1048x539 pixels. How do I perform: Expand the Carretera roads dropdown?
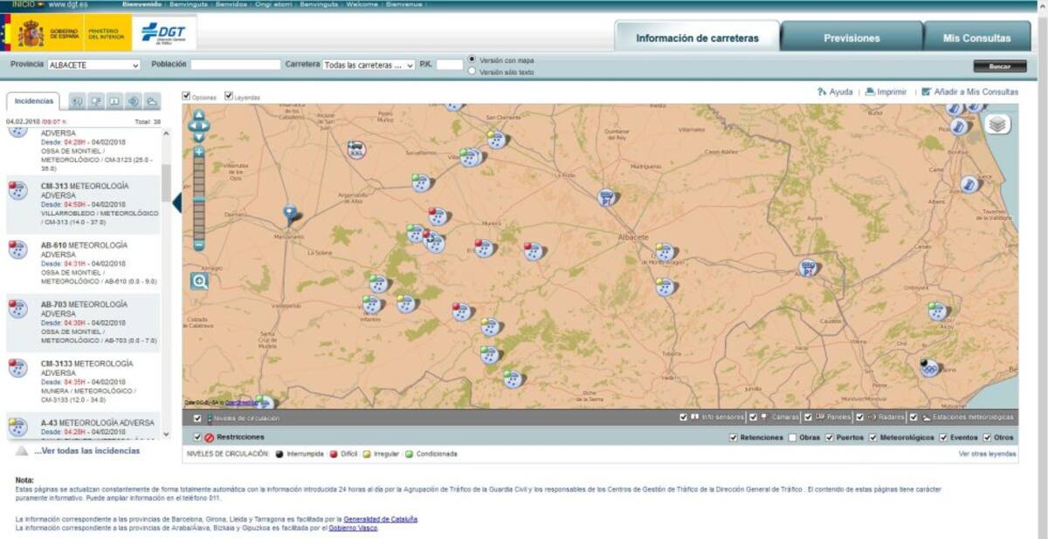tap(369, 65)
